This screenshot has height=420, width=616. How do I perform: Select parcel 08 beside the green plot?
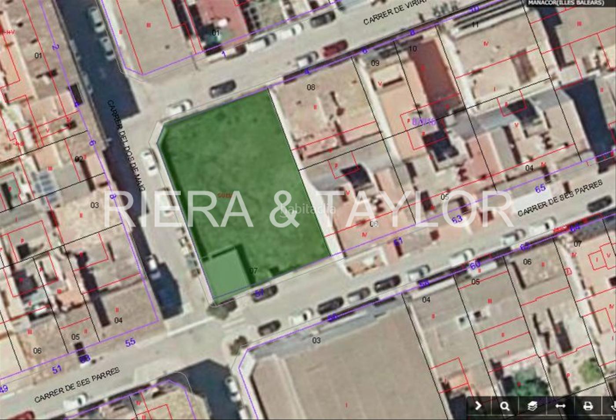pyautogui.click(x=311, y=87)
